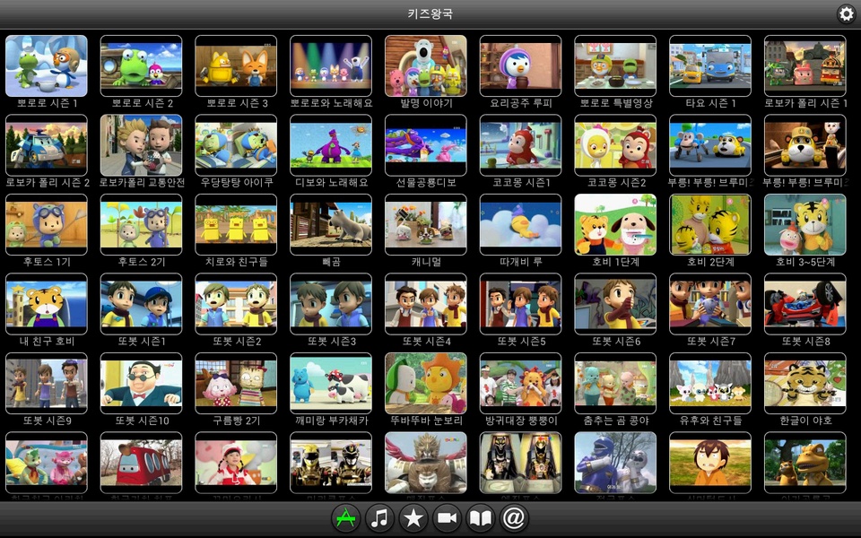Click the 호비 3~5단계 label
The height and width of the screenshot is (538, 861).
click(x=805, y=262)
